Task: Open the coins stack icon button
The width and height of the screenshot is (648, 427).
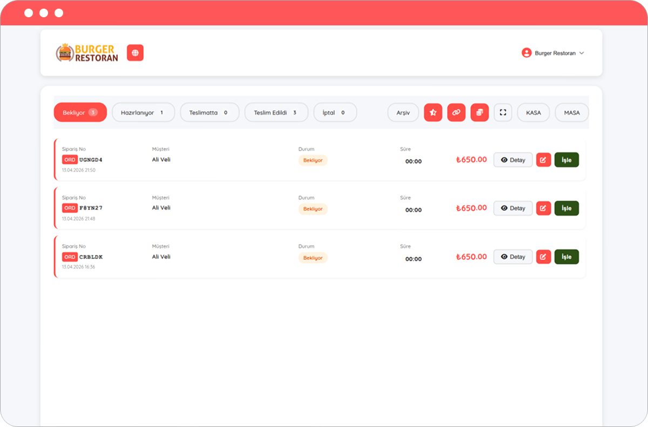Action: tap(480, 113)
